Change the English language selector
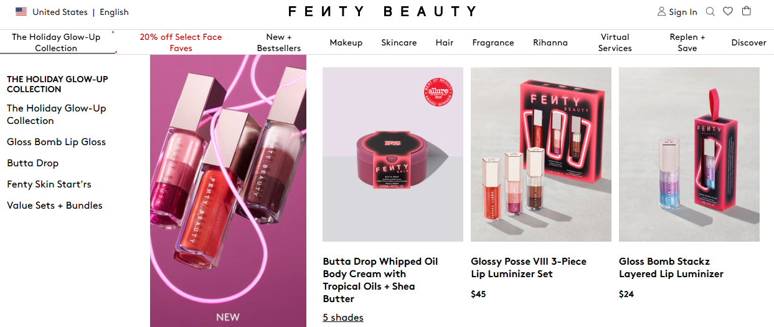The image size is (774, 327). [114, 12]
